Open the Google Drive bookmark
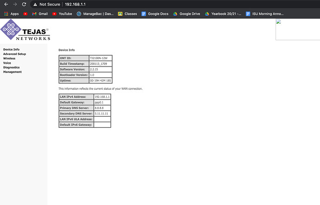 coord(187,14)
